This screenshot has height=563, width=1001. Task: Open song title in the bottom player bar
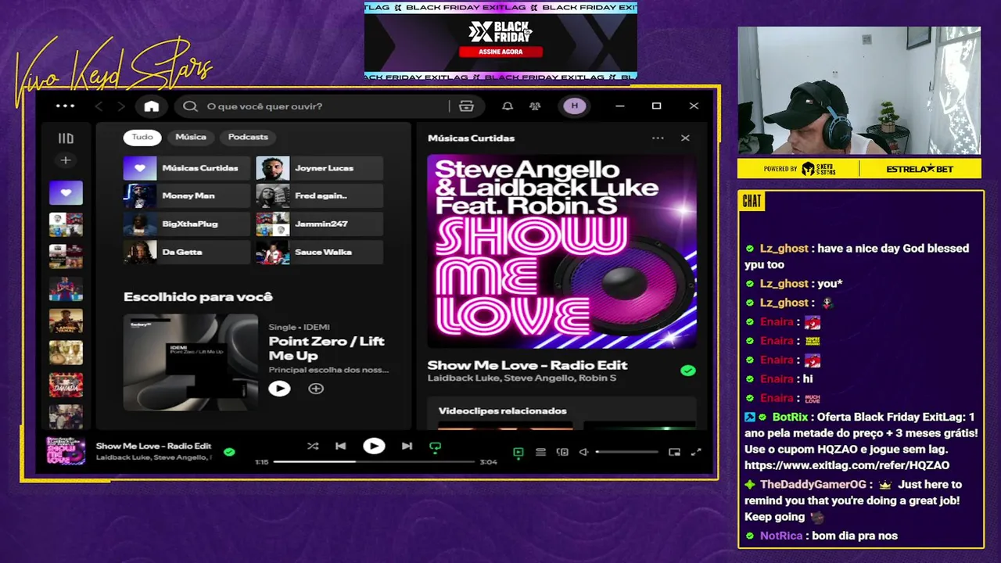[153, 446]
